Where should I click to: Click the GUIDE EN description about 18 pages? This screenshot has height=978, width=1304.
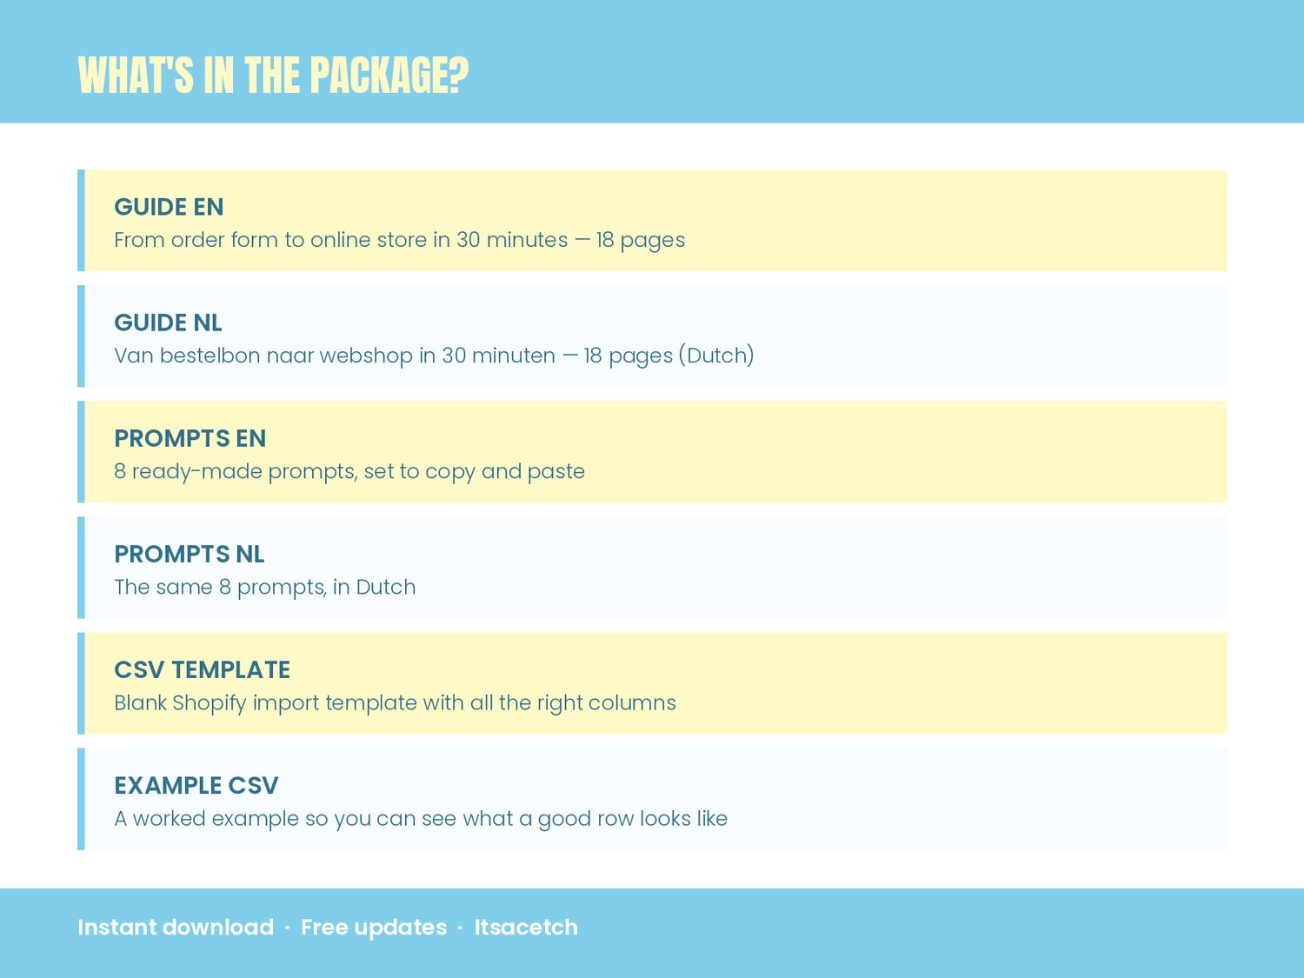pyautogui.click(x=399, y=240)
